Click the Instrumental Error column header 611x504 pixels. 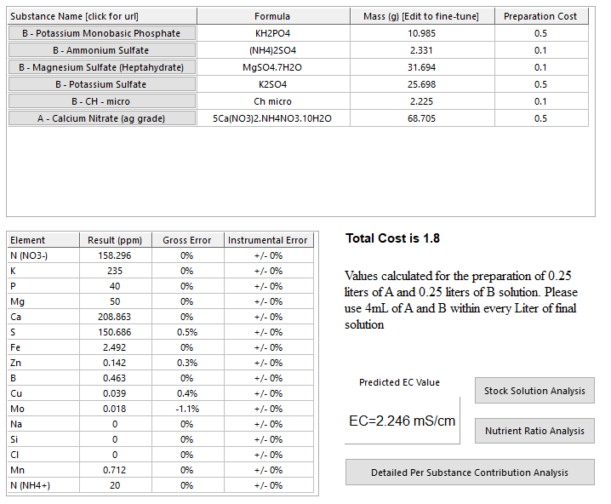(268, 240)
